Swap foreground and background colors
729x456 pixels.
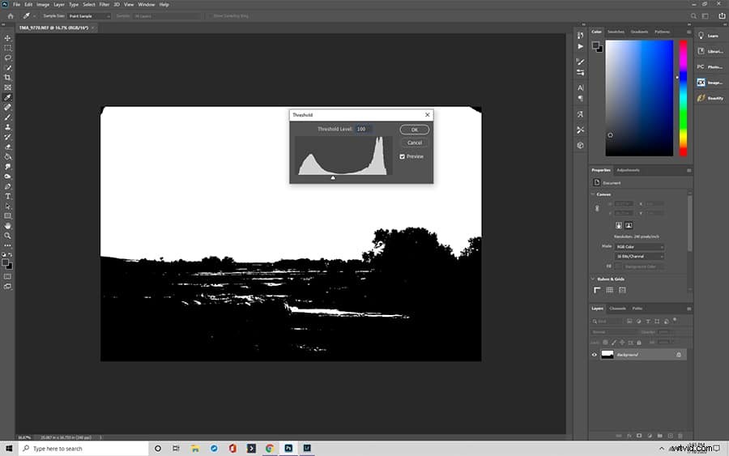11,254
